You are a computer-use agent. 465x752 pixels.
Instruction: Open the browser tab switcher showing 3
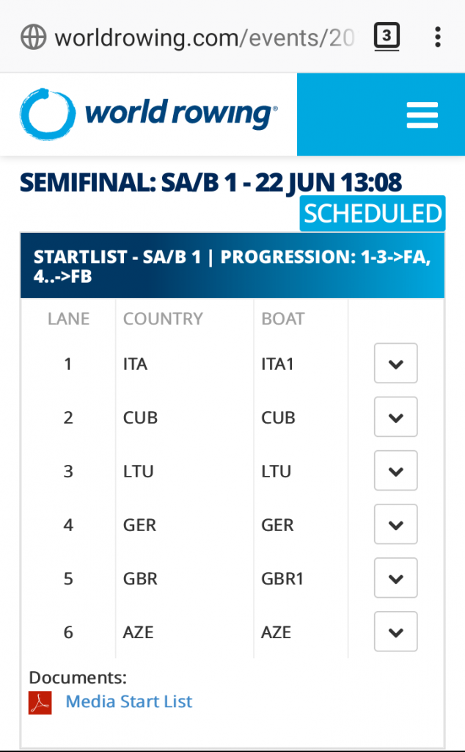387,37
